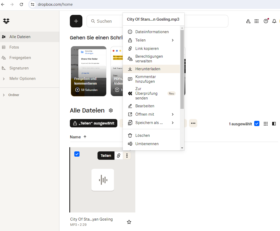The height and width of the screenshot is (231, 280).
Task: Choose Link kopieren from the menu
Action: coord(151,49)
